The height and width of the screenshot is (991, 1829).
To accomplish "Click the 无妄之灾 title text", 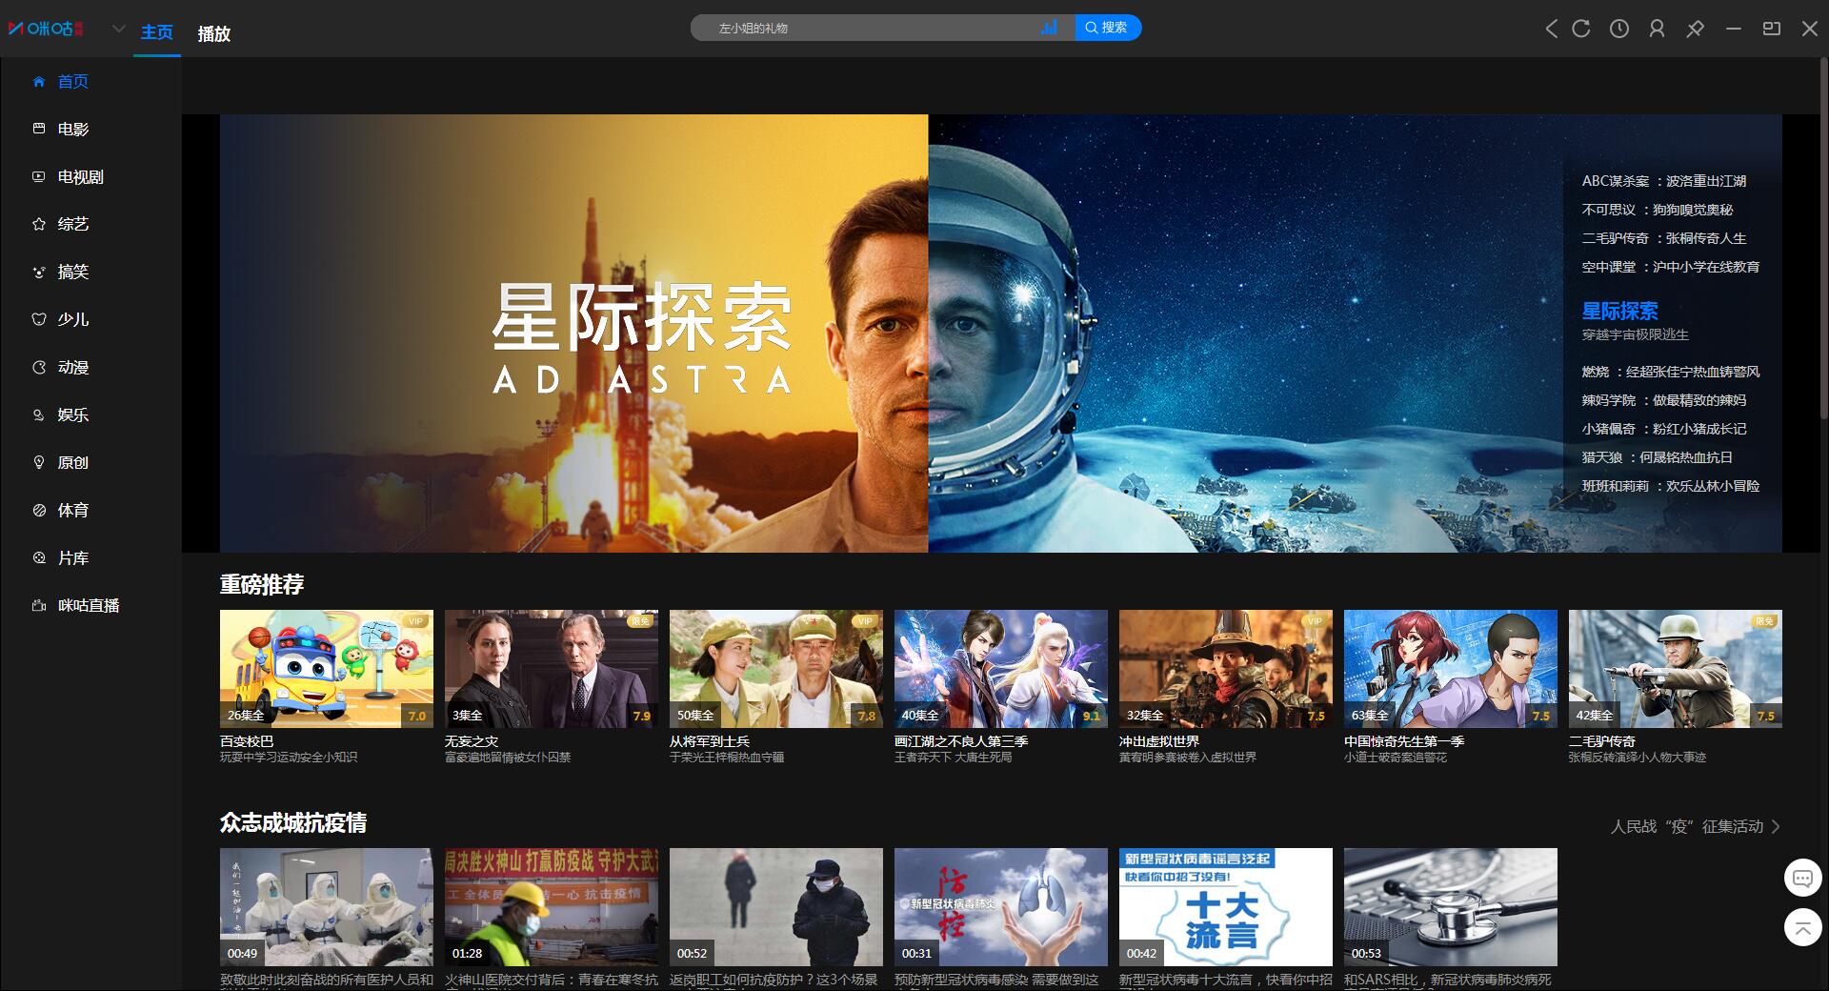I will tap(472, 741).
